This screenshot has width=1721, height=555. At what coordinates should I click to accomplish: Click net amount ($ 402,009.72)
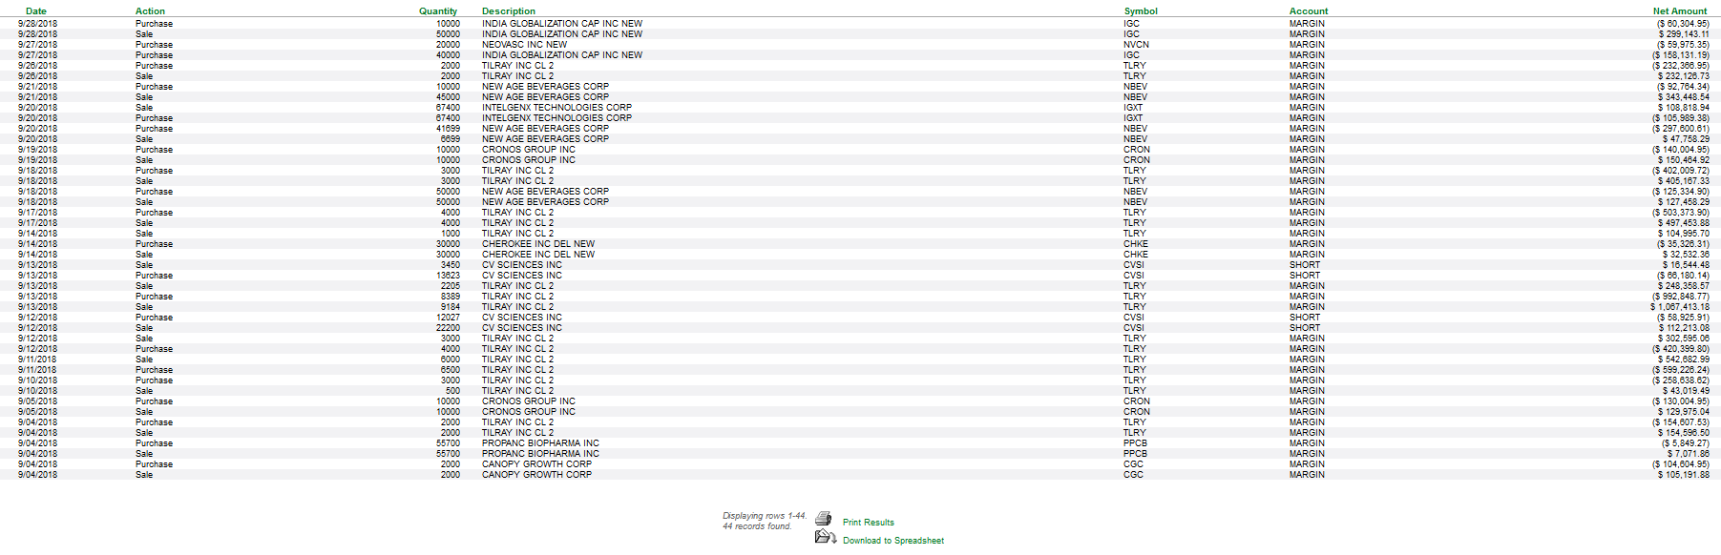(1681, 171)
